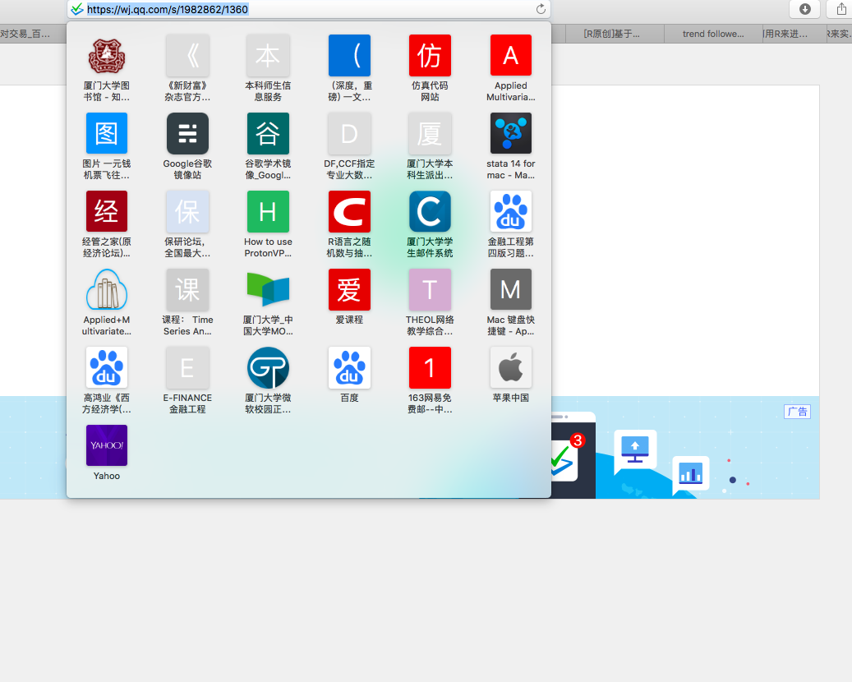Open the 163网易免费邮 favorite

(430, 380)
